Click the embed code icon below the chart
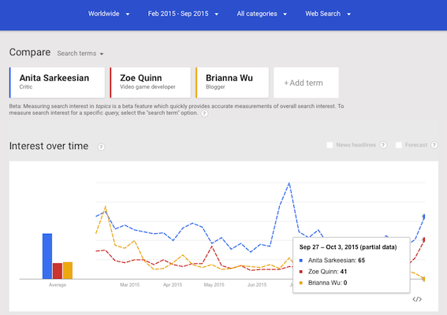447x315 pixels. 417,299
